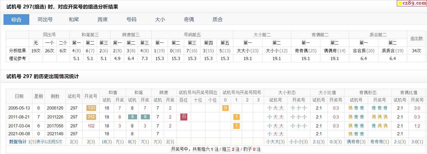Click the 和尾前三 column header
Screen dimensions: 427x154
tap(90, 35)
